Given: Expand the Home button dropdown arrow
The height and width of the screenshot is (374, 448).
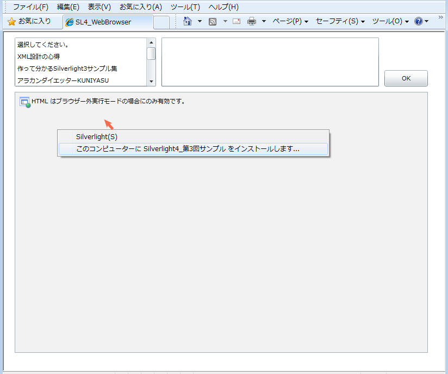Looking at the screenshot, I should (200, 21).
